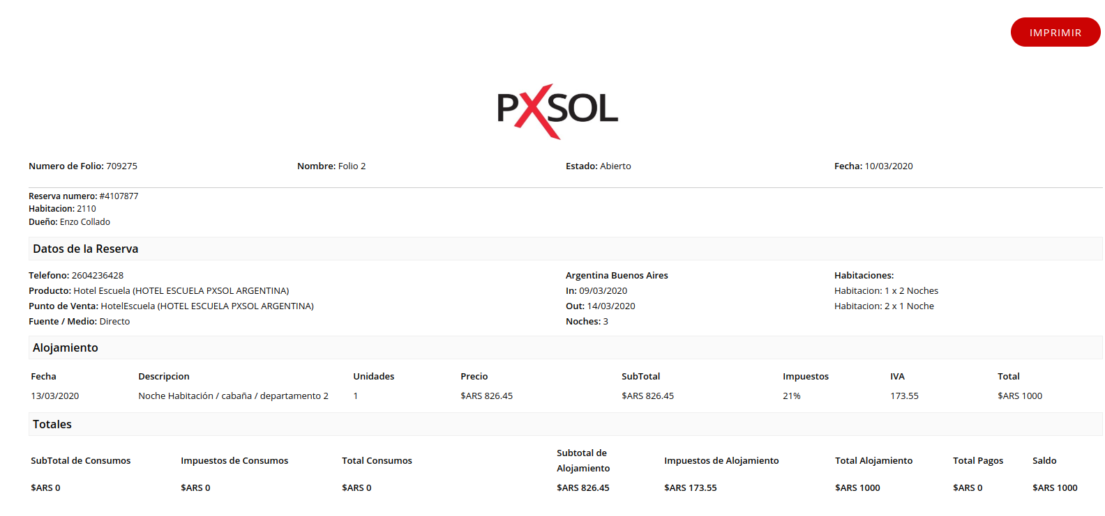
Task: Click the phone number 2604236428
Action: pos(97,276)
